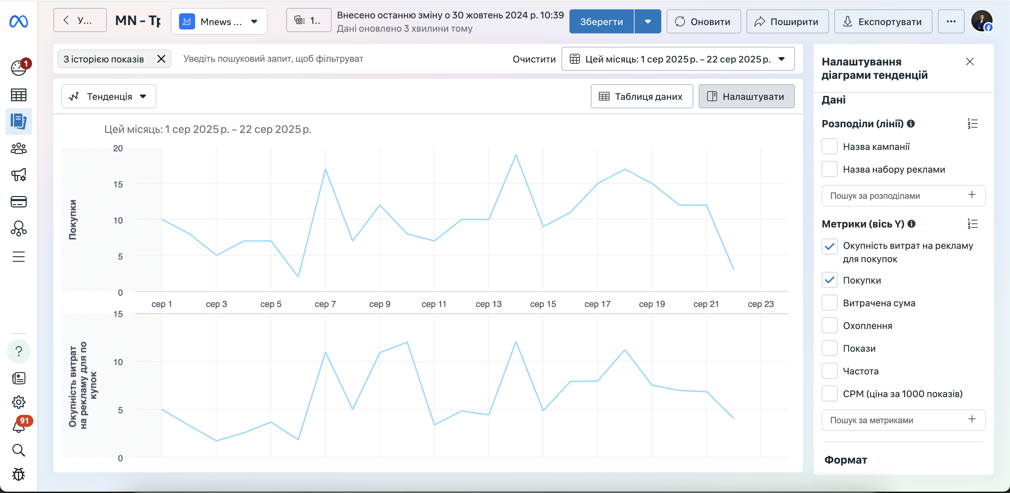The width and height of the screenshot is (1010, 493).
Task: Switch to Таблиця даних view
Action: click(x=642, y=97)
